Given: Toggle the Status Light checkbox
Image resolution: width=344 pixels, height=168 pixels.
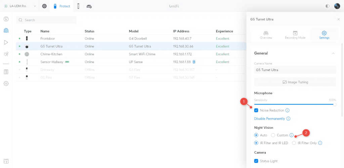Looking at the screenshot, I should click(256, 161).
